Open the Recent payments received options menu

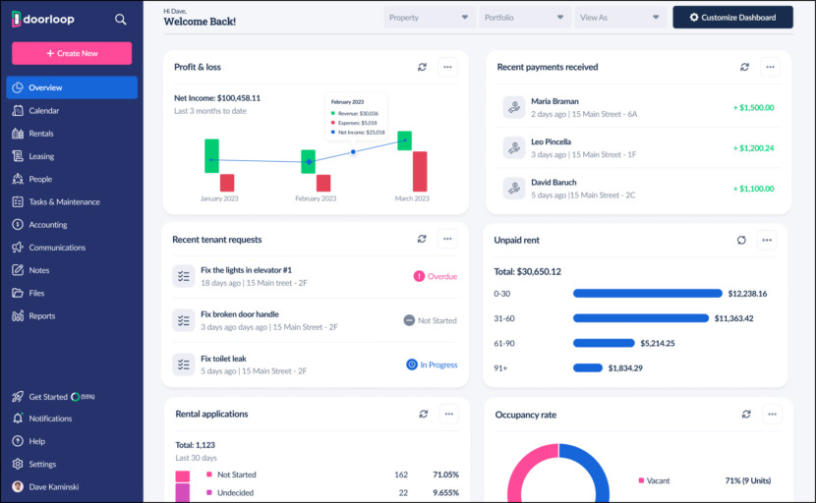click(x=770, y=67)
